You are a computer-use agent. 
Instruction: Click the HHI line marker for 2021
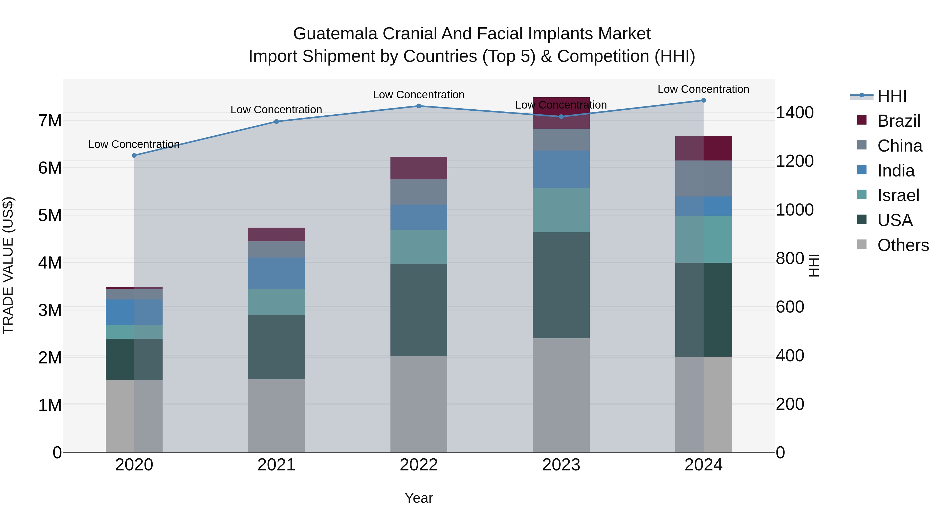coord(277,122)
